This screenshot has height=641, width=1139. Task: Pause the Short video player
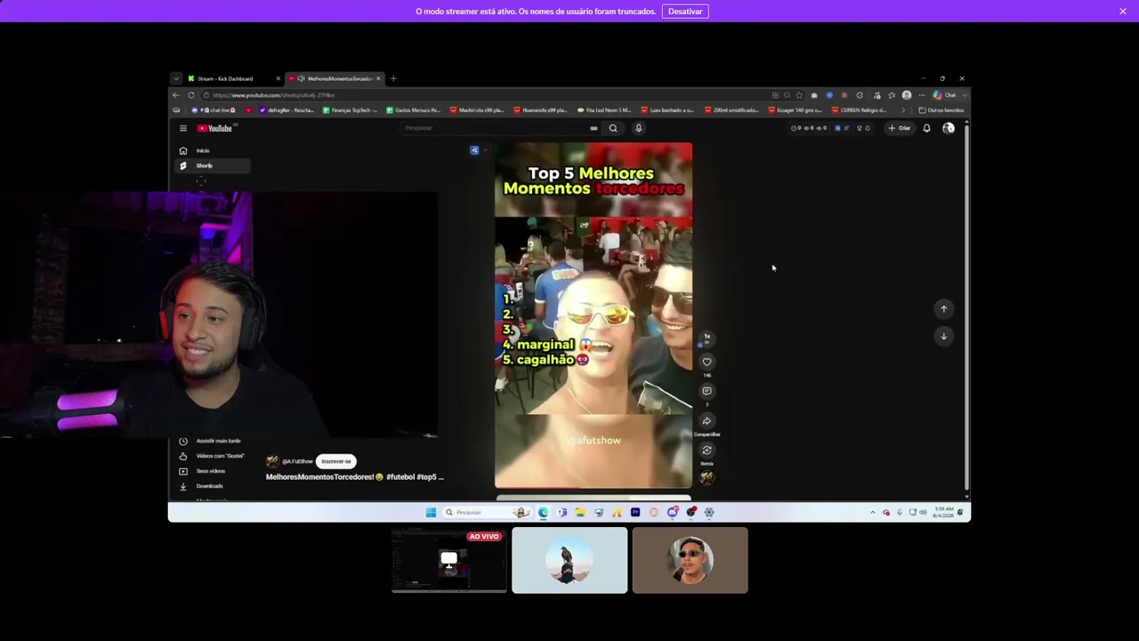coord(594,315)
